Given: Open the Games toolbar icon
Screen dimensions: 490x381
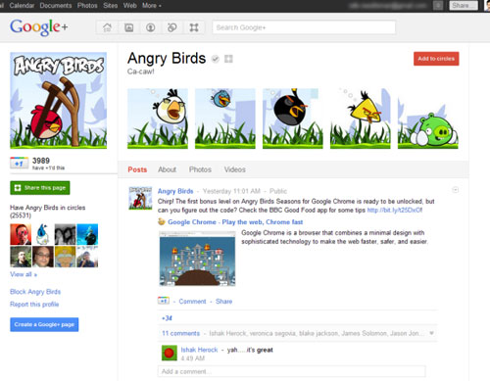Looking at the screenshot, I should [194, 27].
